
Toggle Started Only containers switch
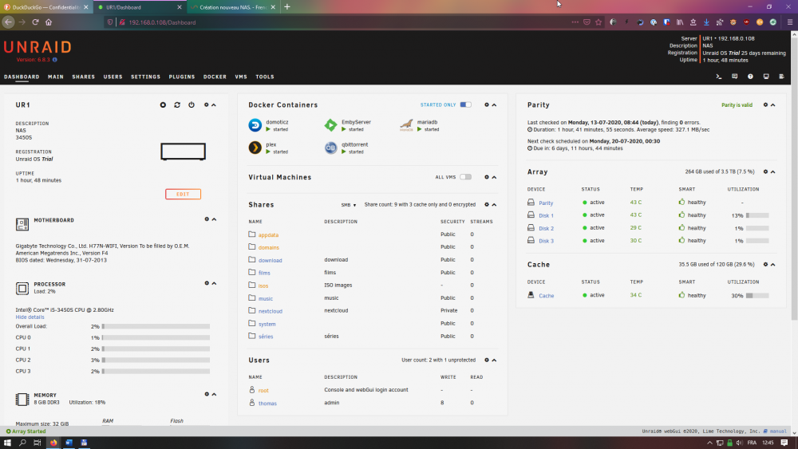(466, 104)
